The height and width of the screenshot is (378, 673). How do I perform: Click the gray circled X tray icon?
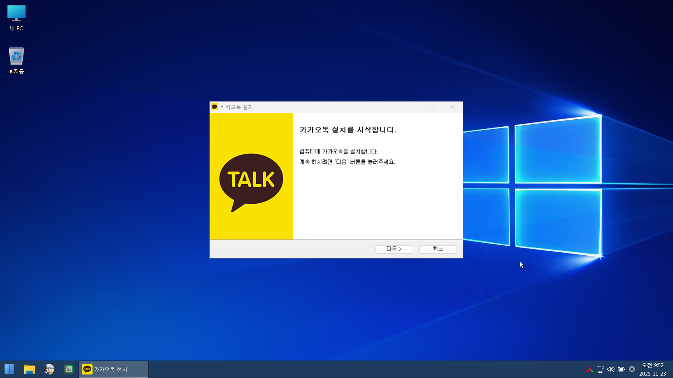(x=632, y=369)
